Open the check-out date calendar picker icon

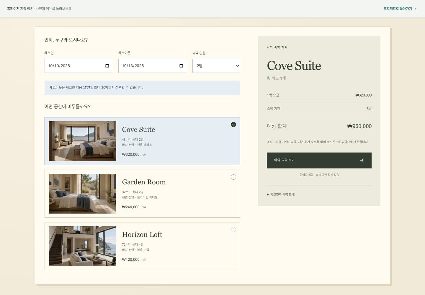pyautogui.click(x=181, y=66)
